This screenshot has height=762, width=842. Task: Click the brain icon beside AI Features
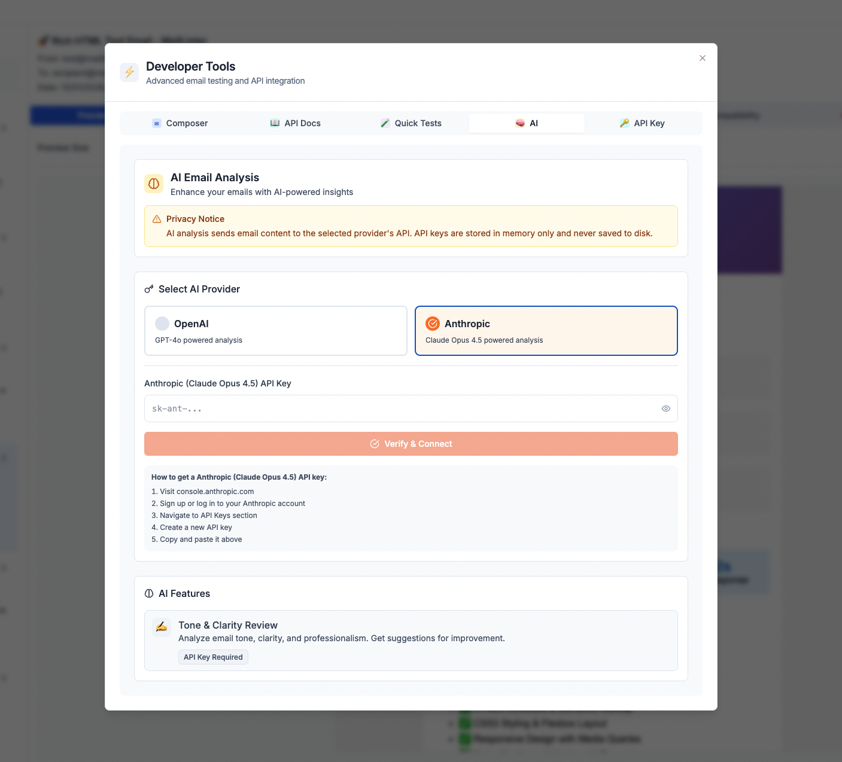pos(149,593)
